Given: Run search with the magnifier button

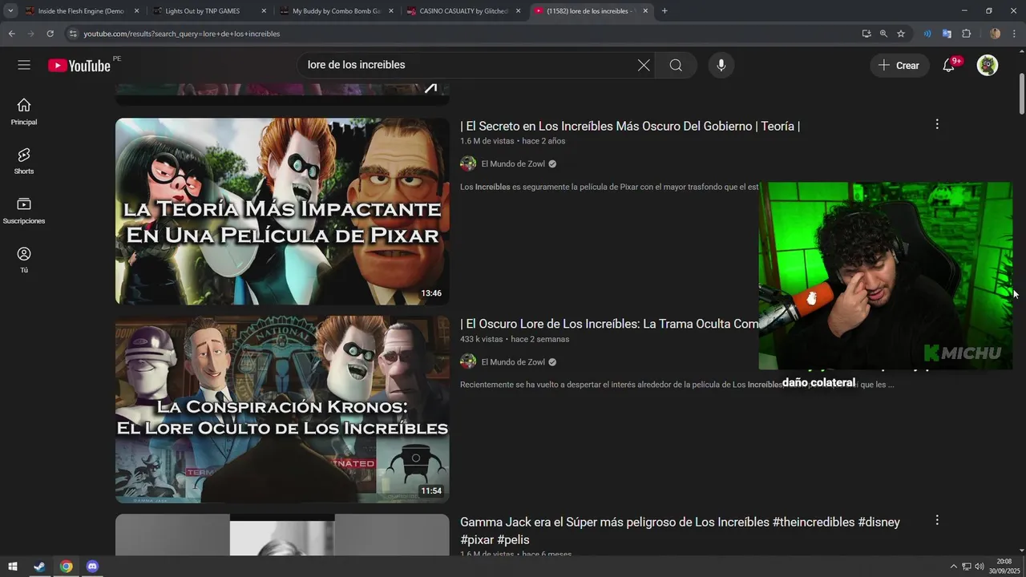Looking at the screenshot, I should coord(676,65).
